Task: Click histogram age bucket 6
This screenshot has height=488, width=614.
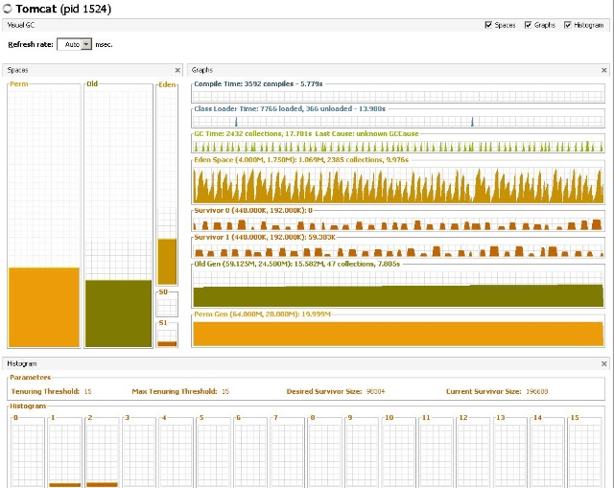Action: (x=250, y=453)
